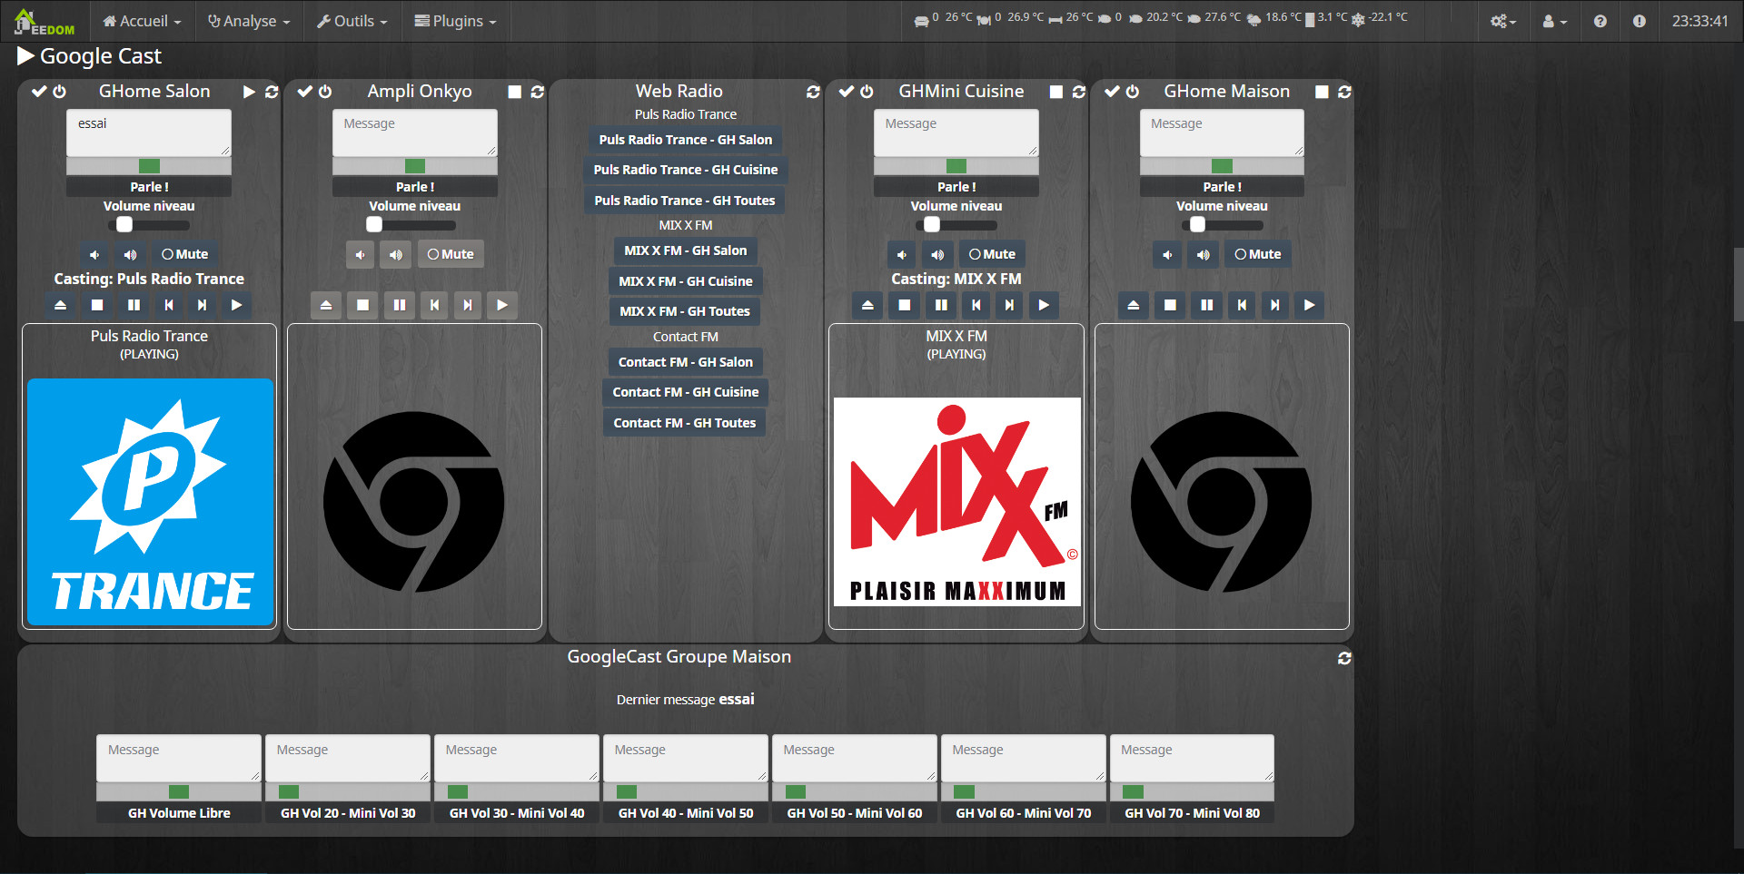The image size is (1744, 874).
Task: Click play icon in GHome Salon header
Action: pos(249,92)
